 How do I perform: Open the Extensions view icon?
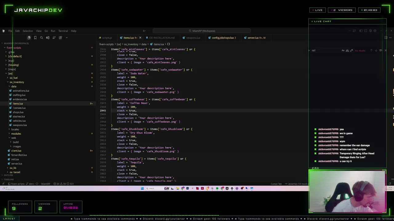pos(60,38)
